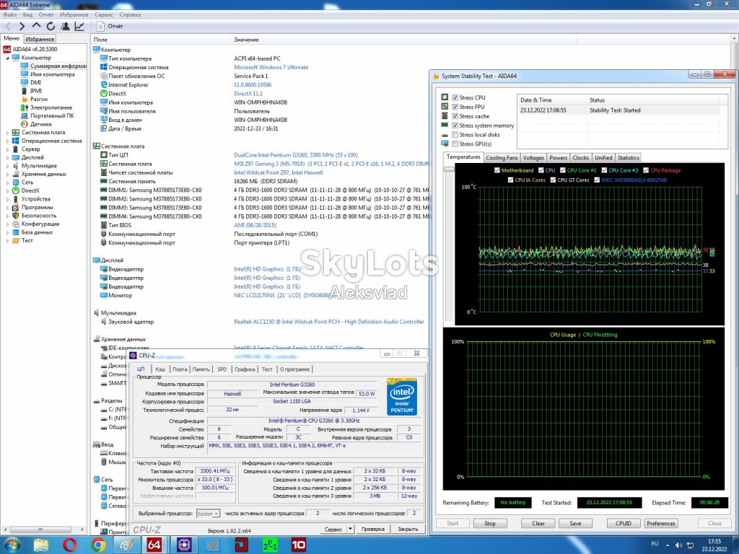Screen dimensions: 739x554
Task: Open the AIDA64 icon on the taskbar
Action: (154, 545)
